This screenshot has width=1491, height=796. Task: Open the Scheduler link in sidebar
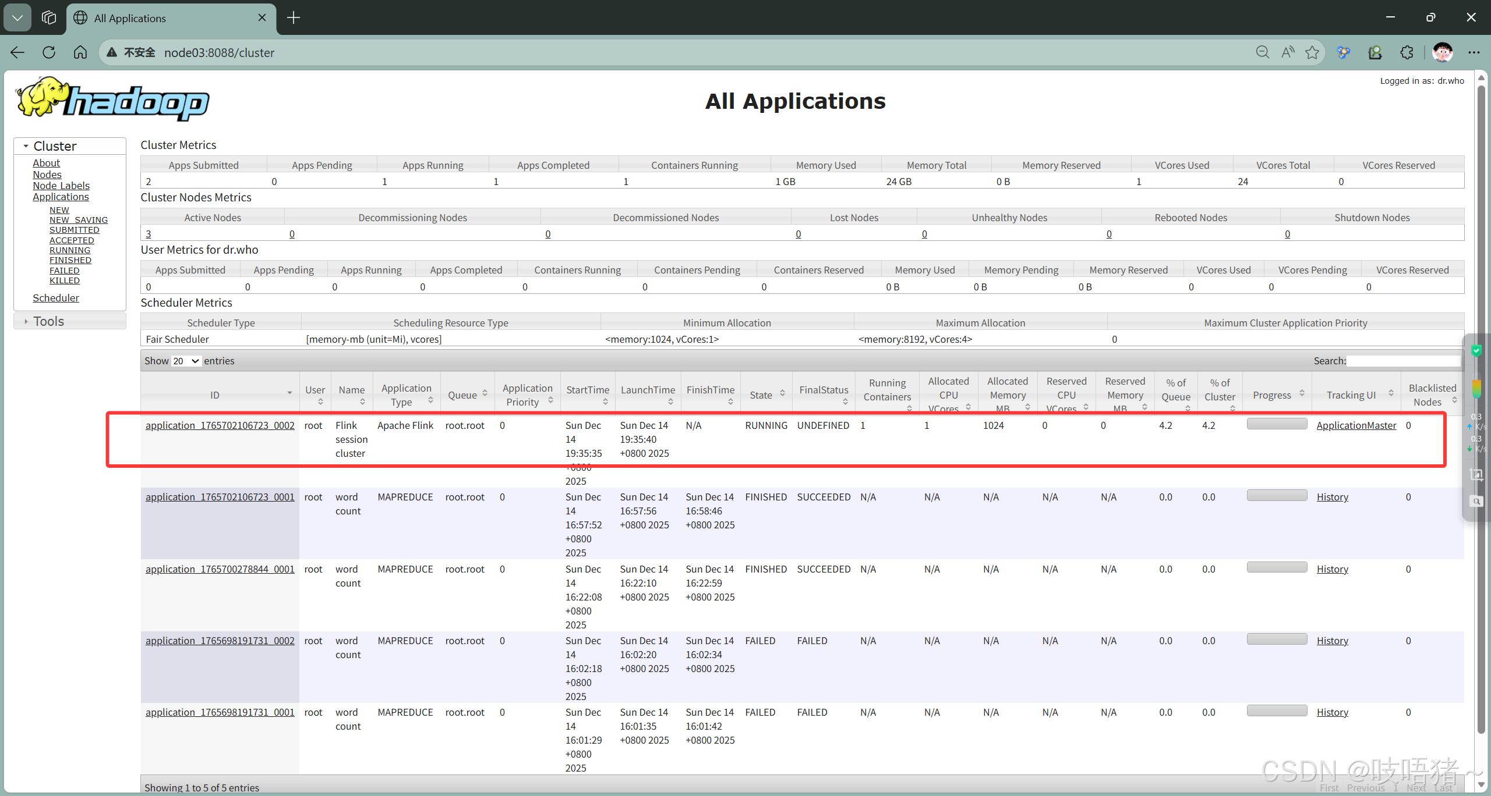55,298
